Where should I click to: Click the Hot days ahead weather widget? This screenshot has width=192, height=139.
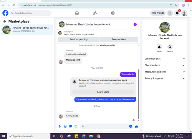[151, 136]
